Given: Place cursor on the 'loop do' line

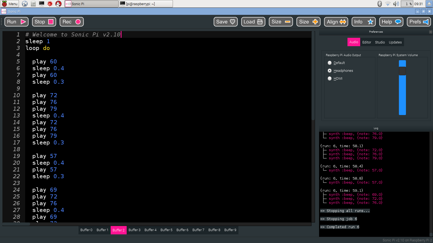Looking at the screenshot, I should [38, 48].
